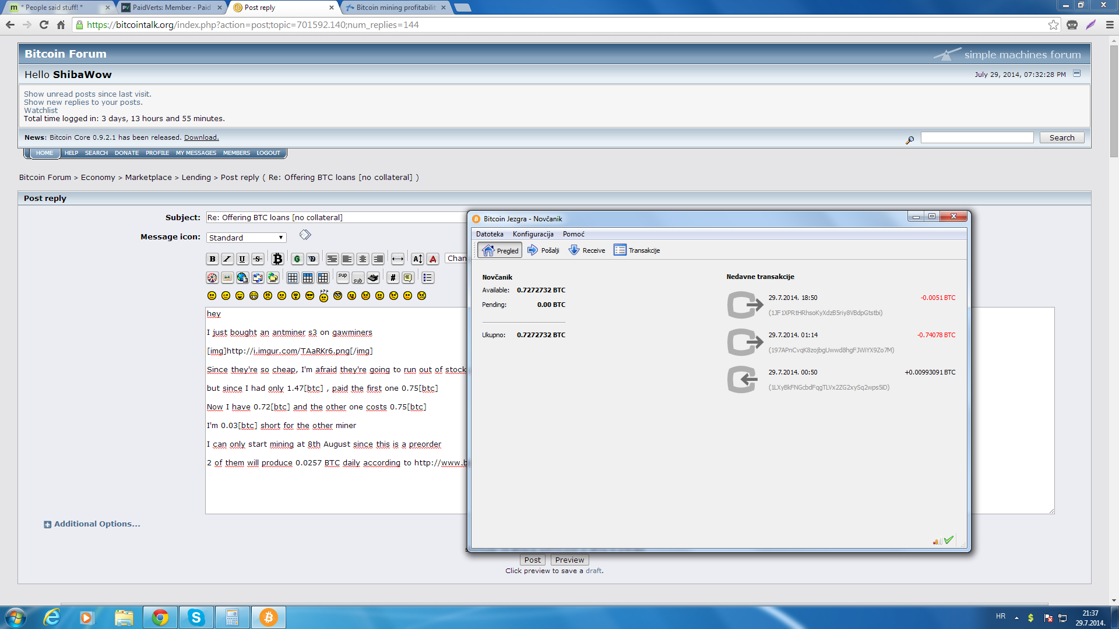This screenshot has height=629, width=1119.
Task: Select the -0.74078 BTC transaction
Action: pos(841,342)
